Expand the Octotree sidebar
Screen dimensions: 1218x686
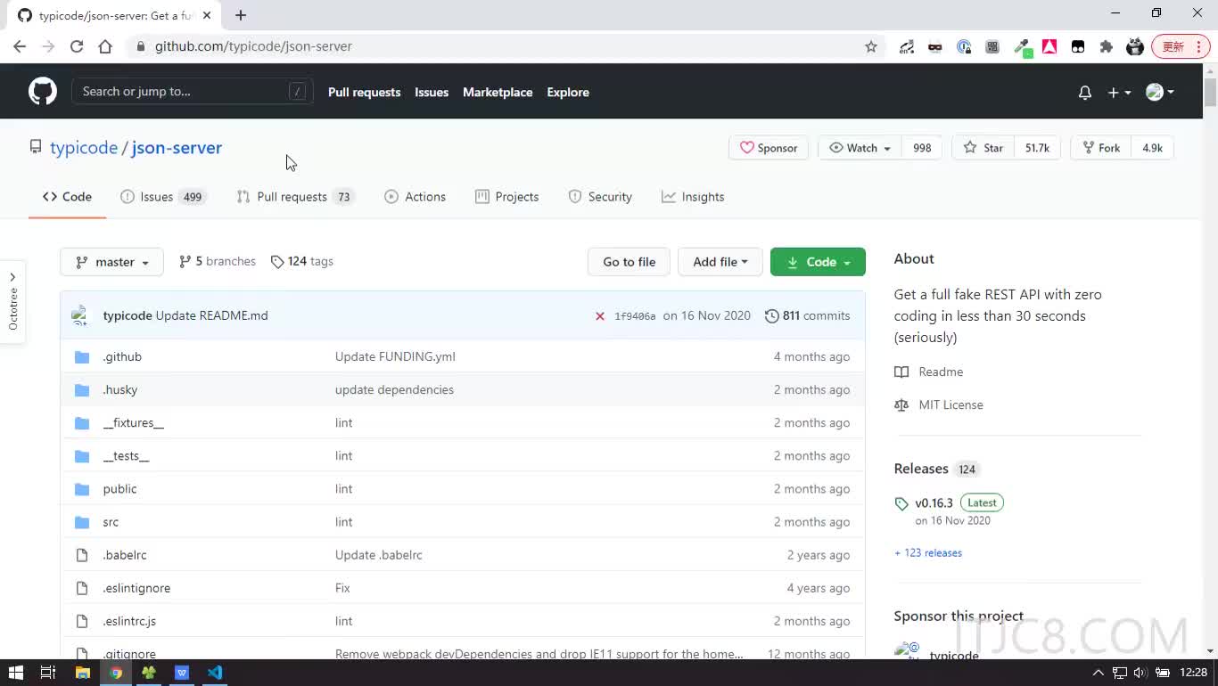(12, 303)
